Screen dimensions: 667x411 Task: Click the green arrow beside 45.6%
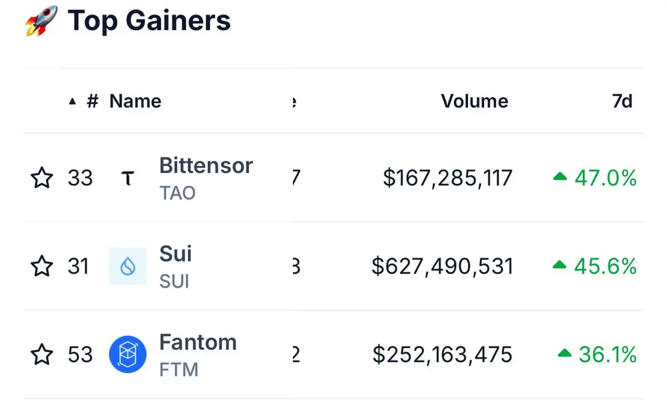click(x=560, y=265)
